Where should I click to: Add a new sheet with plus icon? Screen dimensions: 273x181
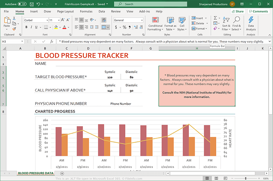click(x=62, y=173)
